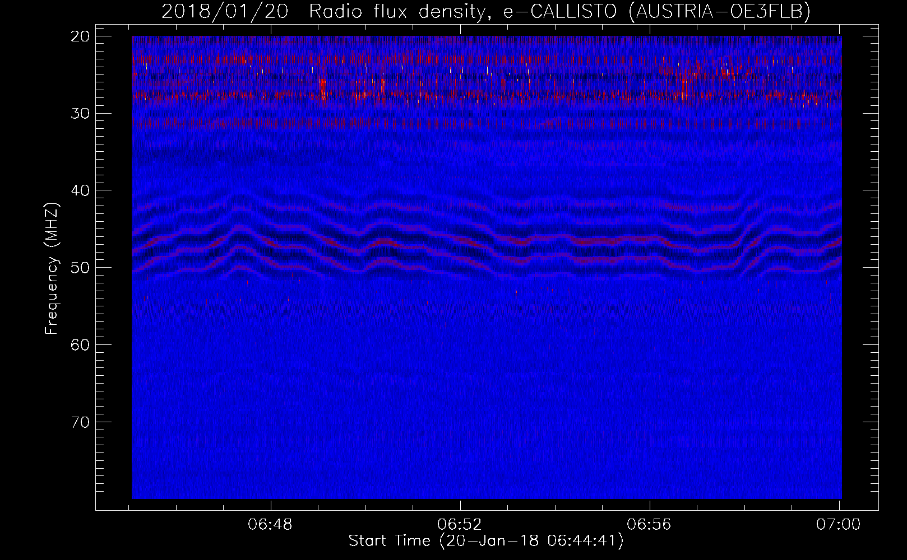907x560 pixels.
Task: Click the 06:52 time tick label
Action: point(460,525)
